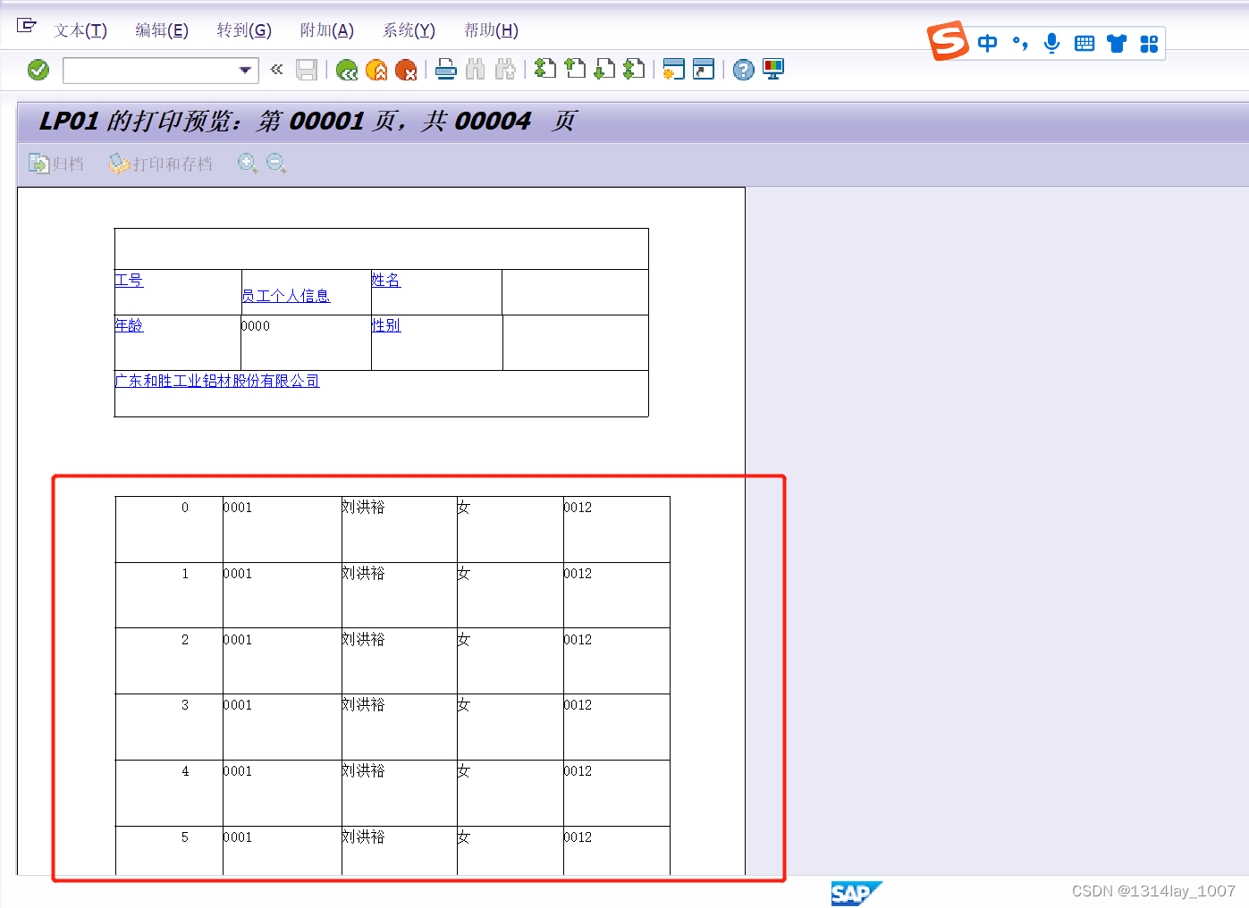The image size is (1249, 908).
Task: Click the Find Next binoculars icon
Action: point(505,70)
